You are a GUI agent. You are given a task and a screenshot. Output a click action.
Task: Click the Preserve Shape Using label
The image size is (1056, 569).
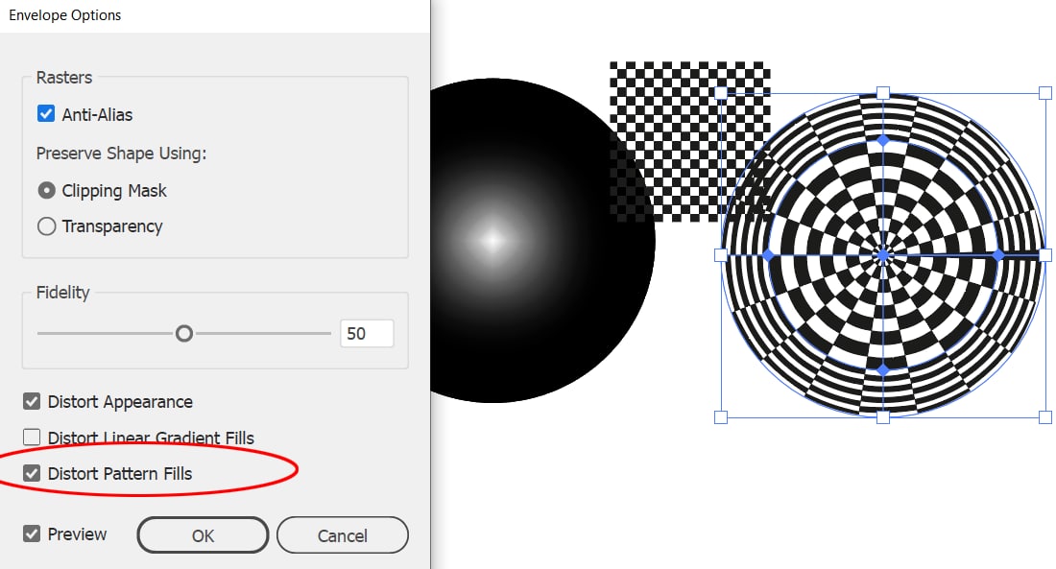(121, 154)
